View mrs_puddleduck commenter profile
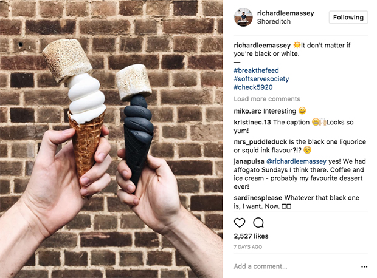This screenshot has height=278, width=377. click(260, 142)
